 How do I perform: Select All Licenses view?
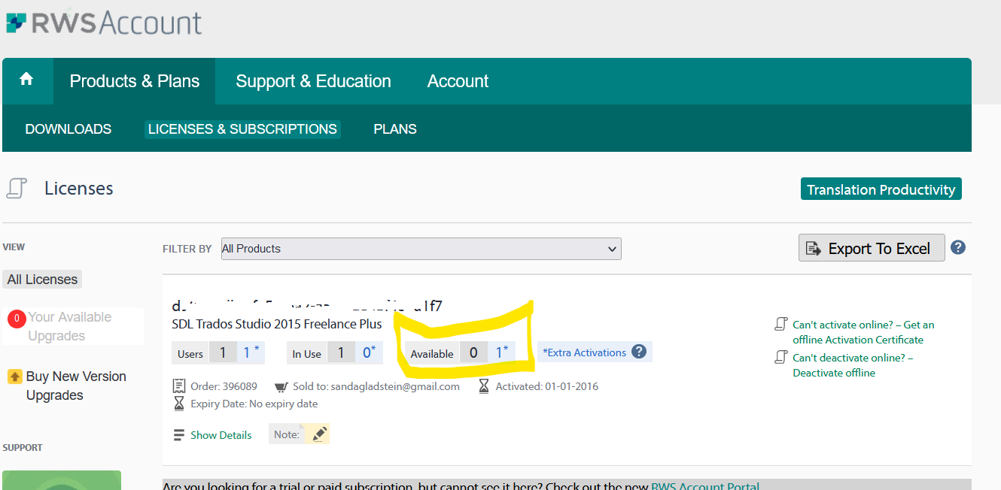point(42,280)
